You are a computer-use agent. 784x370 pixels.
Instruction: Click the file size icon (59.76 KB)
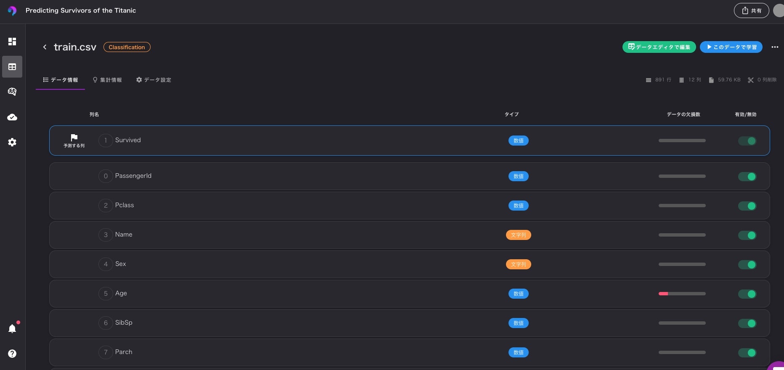[x=711, y=80]
